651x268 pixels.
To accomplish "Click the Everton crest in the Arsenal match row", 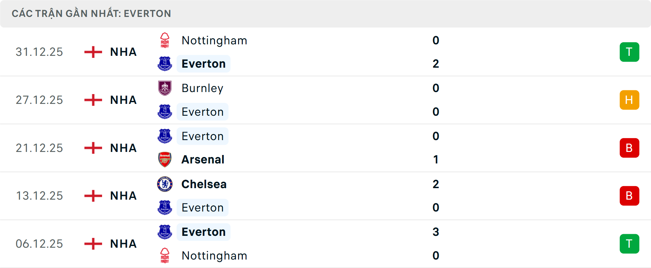I will (165, 136).
